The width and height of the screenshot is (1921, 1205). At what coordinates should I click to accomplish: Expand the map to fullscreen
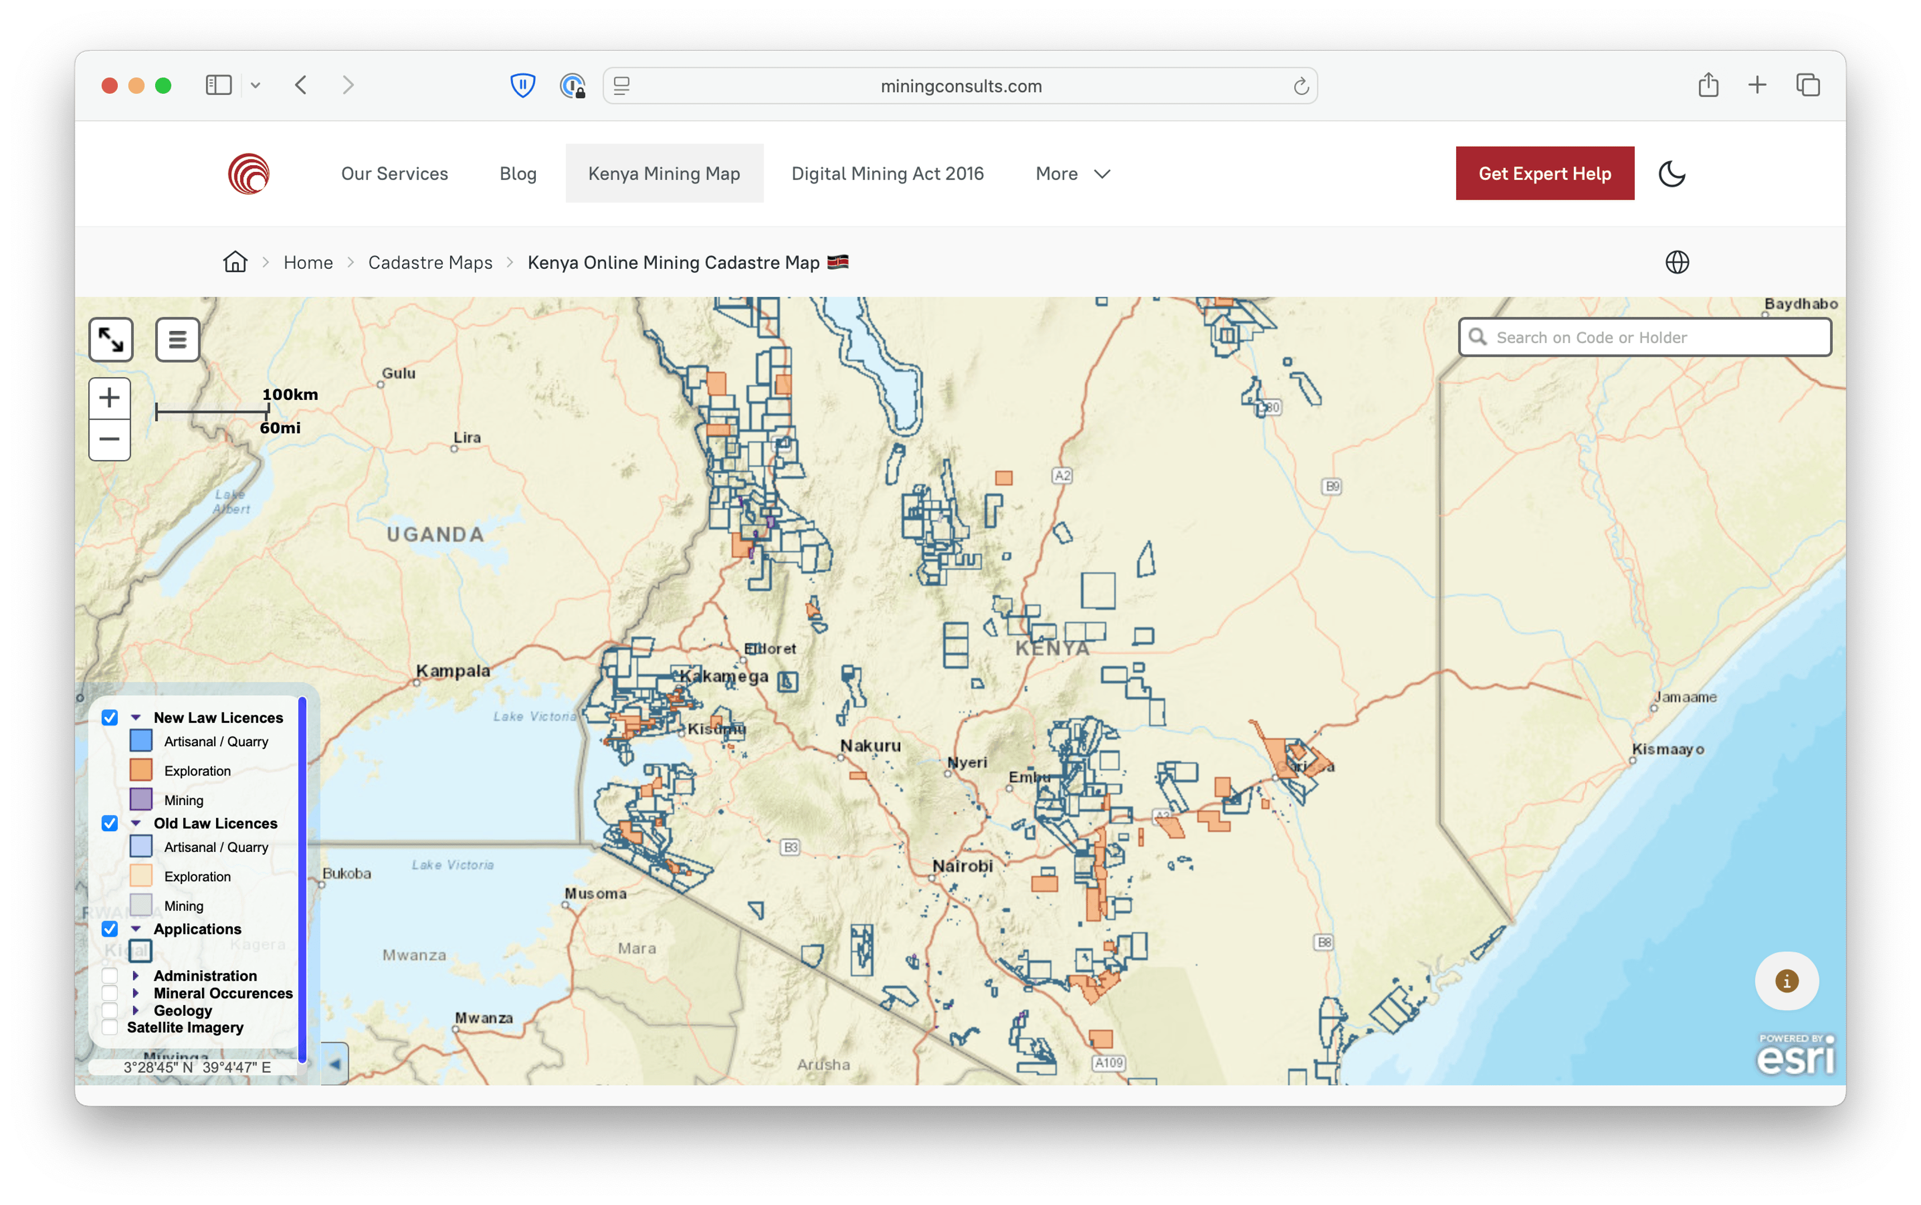tap(111, 340)
